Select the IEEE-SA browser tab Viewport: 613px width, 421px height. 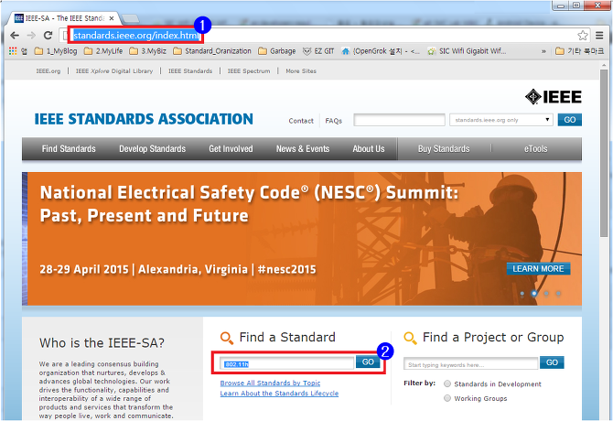pyautogui.click(x=60, y=18)
